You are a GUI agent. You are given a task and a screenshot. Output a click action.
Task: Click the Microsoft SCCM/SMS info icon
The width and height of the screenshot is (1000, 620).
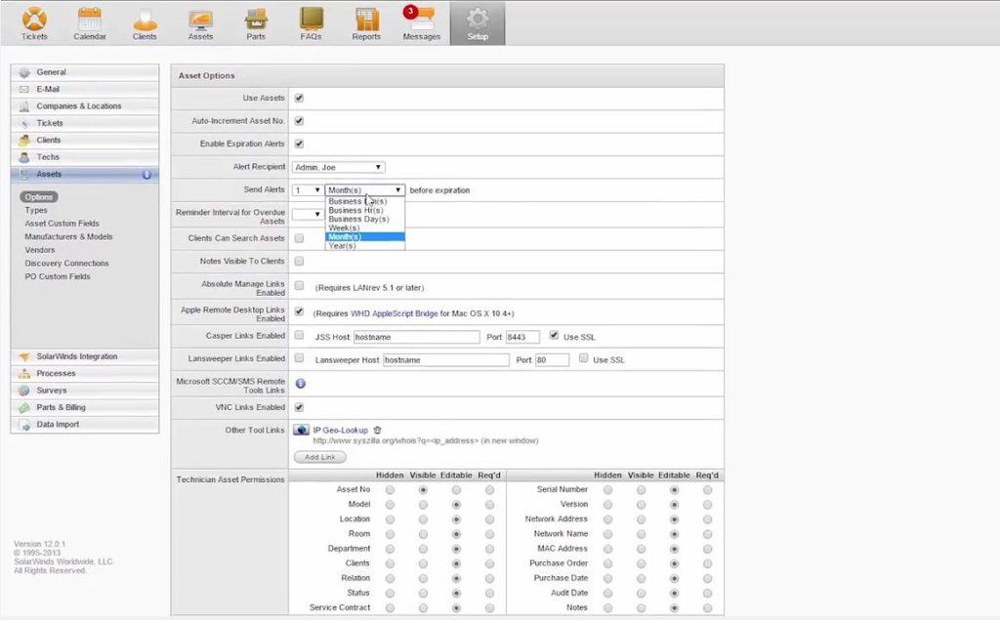301,384
